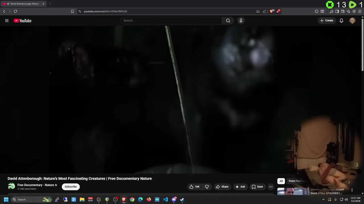
Task: View site information icon before URL
Action: [x=80, y=11]
